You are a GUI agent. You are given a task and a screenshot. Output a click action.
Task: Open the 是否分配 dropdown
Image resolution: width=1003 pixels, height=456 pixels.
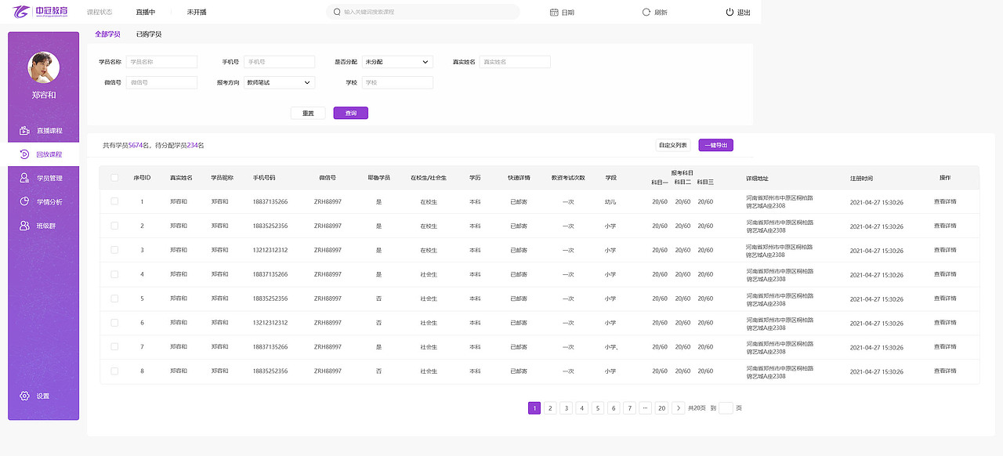pyautogui.click(x=397, y=62)
